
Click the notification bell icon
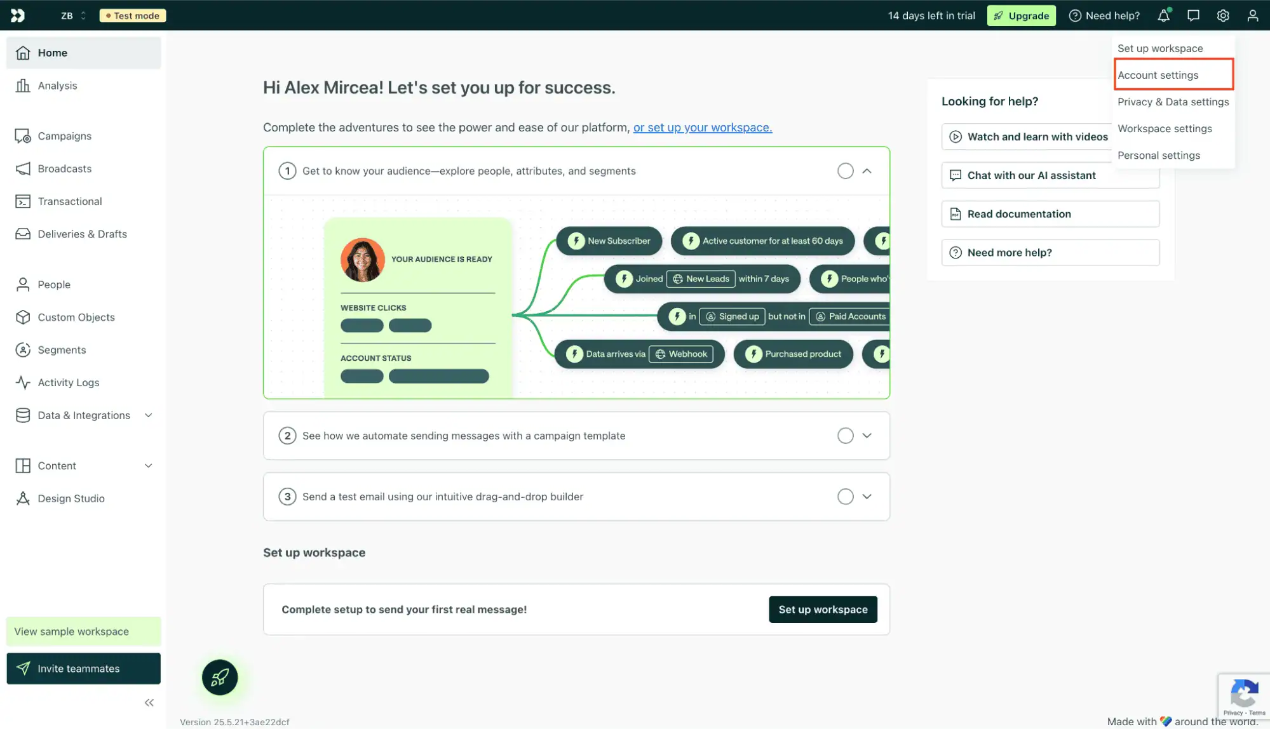1163,15
